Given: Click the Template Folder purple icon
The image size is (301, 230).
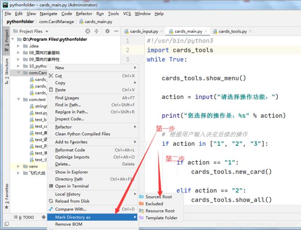Looking at the screenshot, I should click(x=141, y=218).
